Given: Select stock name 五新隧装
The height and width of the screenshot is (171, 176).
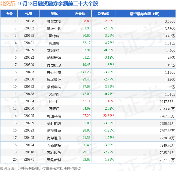Looking at the screenshot, I should [x=54, y=145].
